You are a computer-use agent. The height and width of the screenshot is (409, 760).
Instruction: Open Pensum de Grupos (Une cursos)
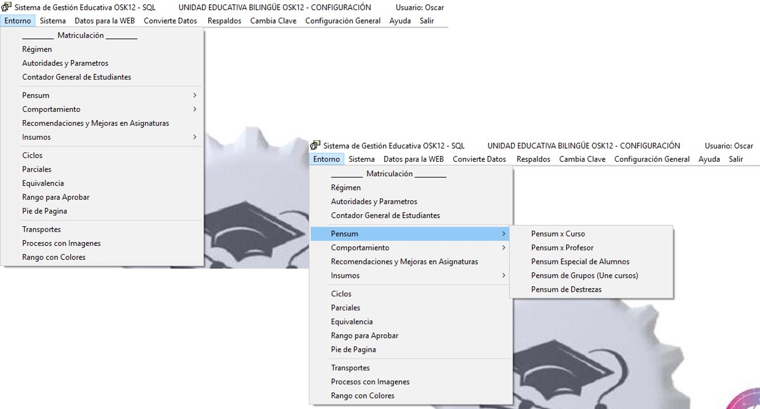584,275
